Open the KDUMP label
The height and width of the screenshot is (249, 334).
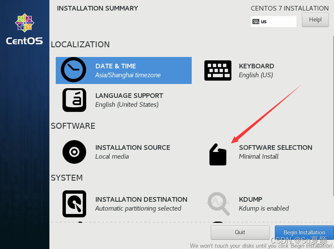250,200
